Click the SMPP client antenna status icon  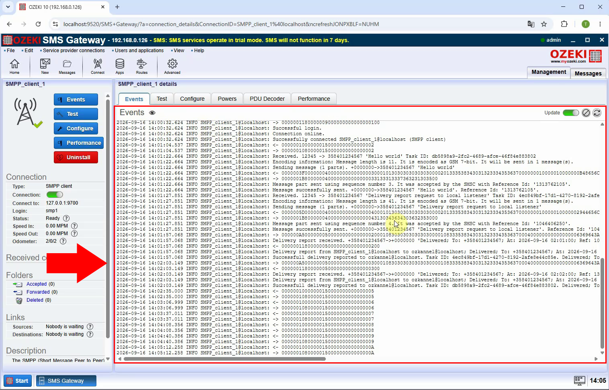coord(28,112)
